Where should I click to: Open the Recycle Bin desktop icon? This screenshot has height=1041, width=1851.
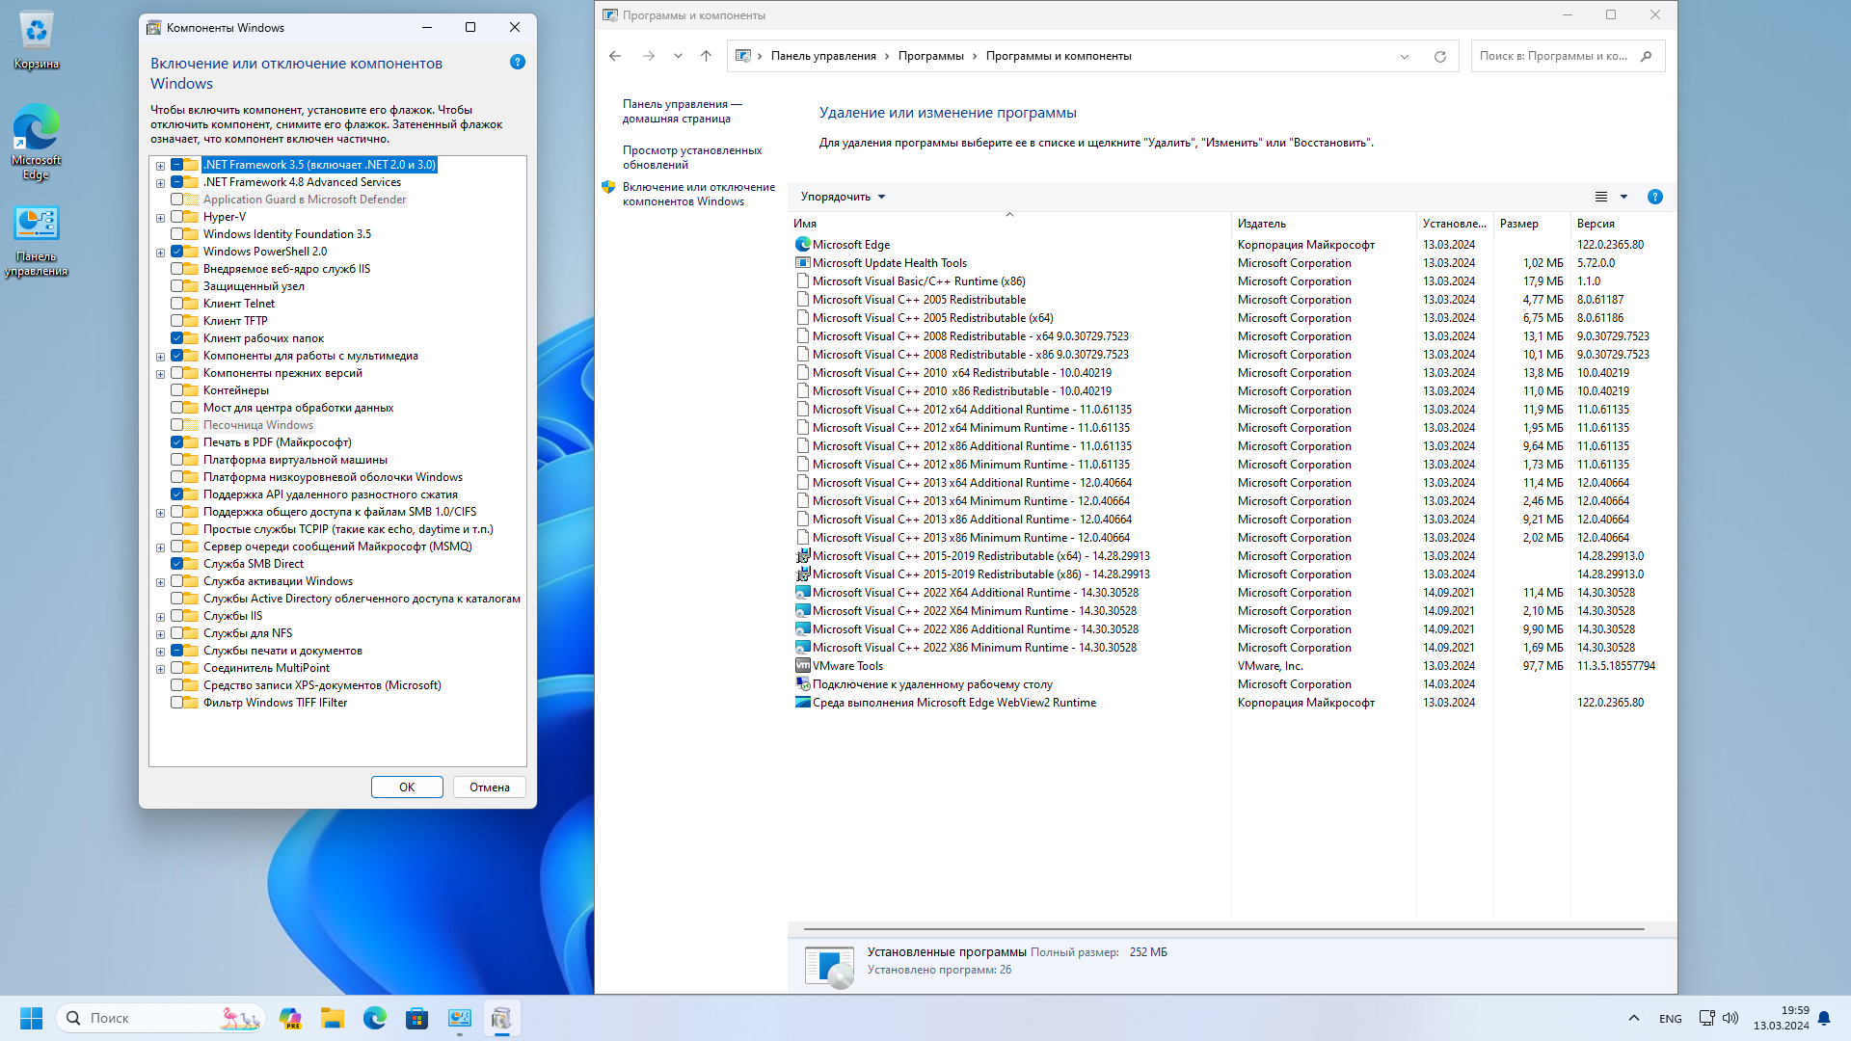pos(37,40)
